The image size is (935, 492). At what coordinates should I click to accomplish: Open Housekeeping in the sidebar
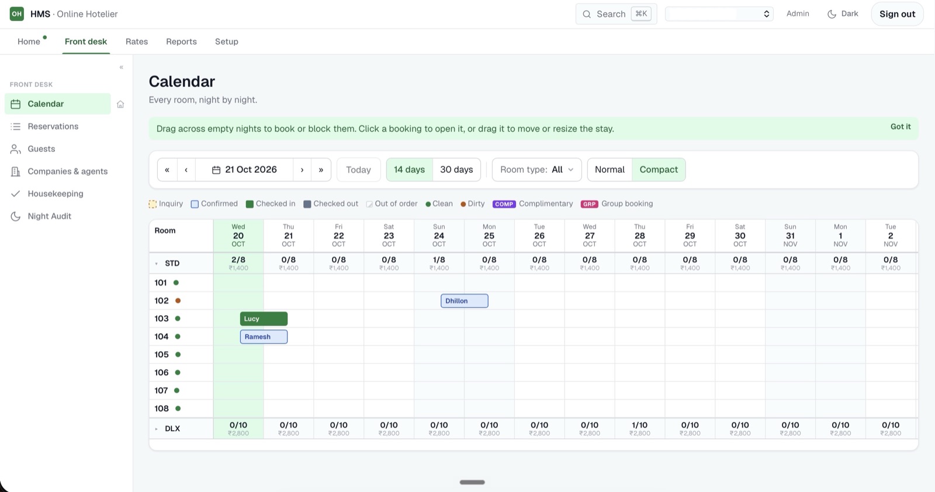coord(57,194)
